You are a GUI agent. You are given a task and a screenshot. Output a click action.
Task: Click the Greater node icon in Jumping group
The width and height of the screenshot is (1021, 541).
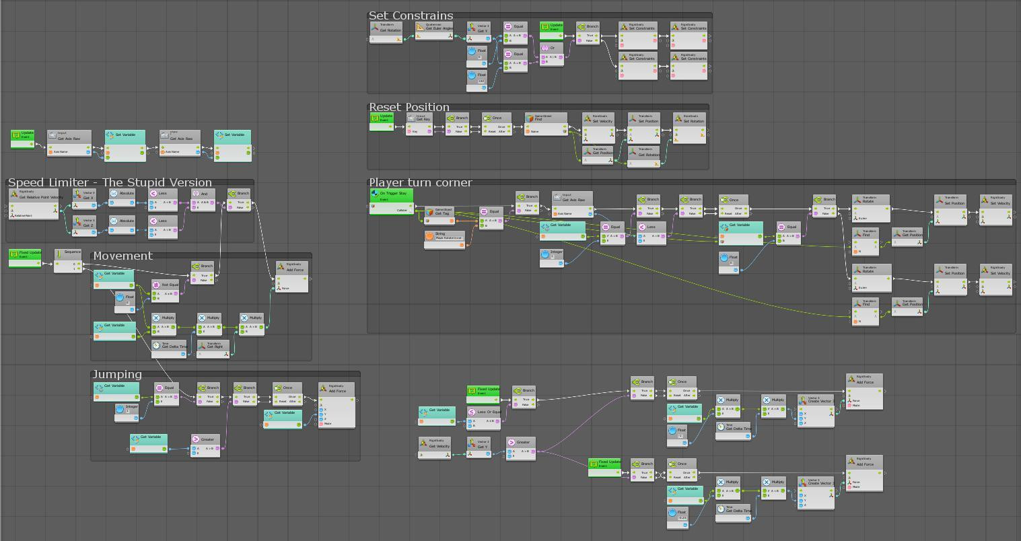[196, 439]
